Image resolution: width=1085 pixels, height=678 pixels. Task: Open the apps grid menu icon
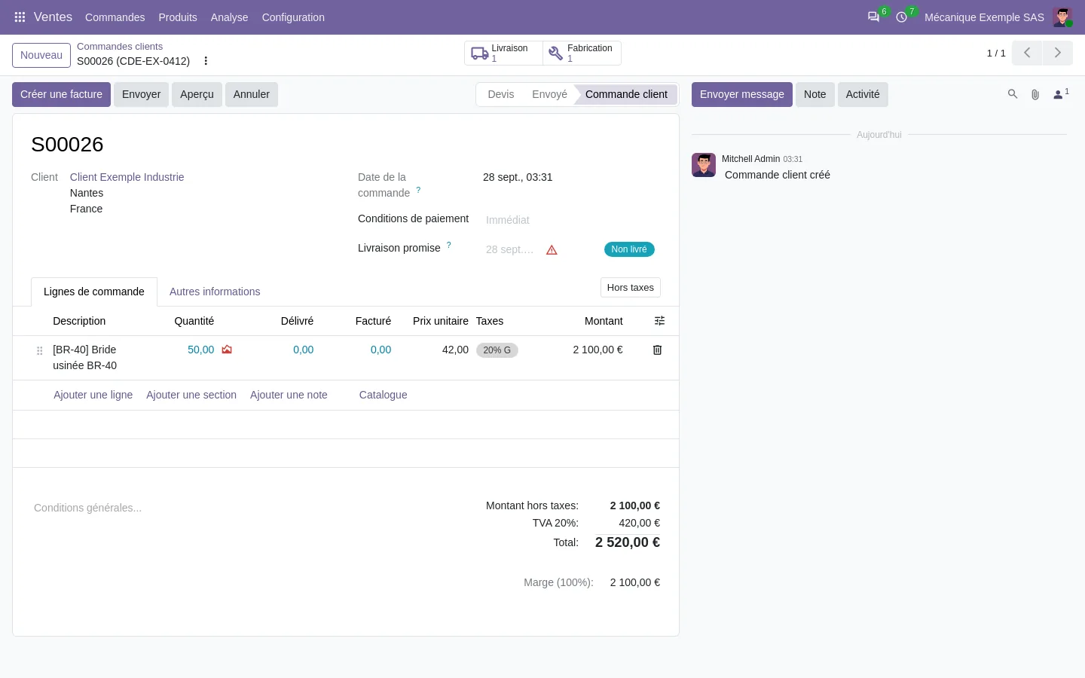20,17
